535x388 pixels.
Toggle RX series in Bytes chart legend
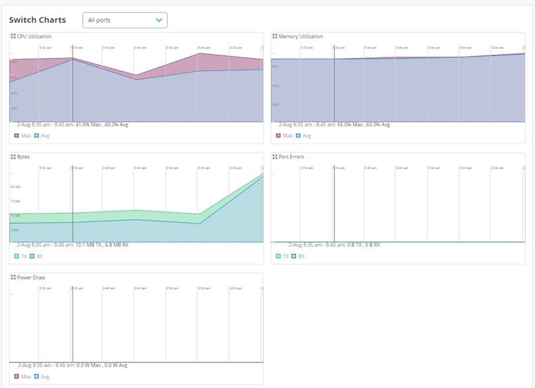(37, 256)
